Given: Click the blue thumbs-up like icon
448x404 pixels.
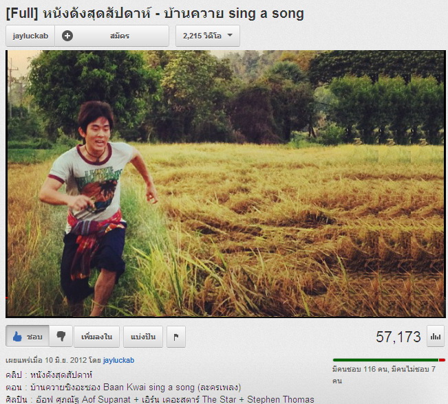Looking at the screenshot, I should click(17, 337).
